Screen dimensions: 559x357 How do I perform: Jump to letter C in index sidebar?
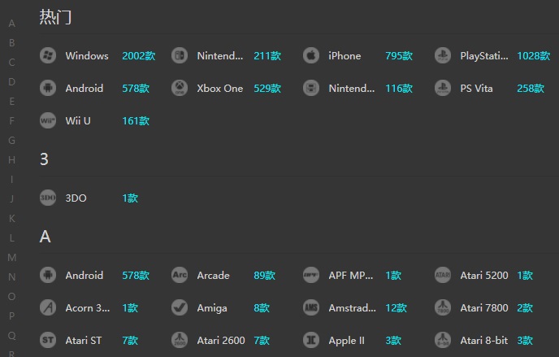tap(11, 63)
